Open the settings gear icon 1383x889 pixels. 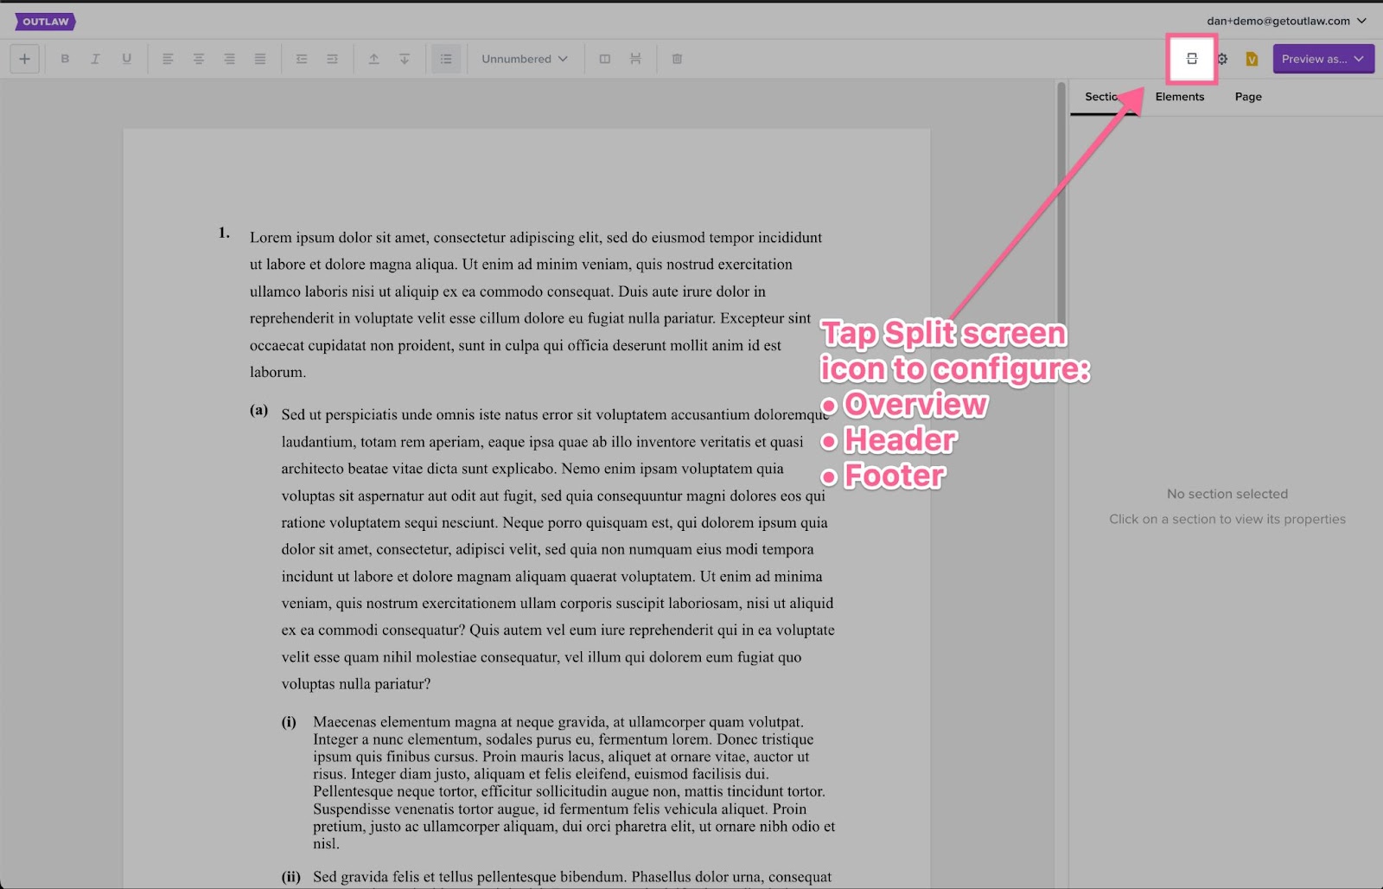point(1222,59)
